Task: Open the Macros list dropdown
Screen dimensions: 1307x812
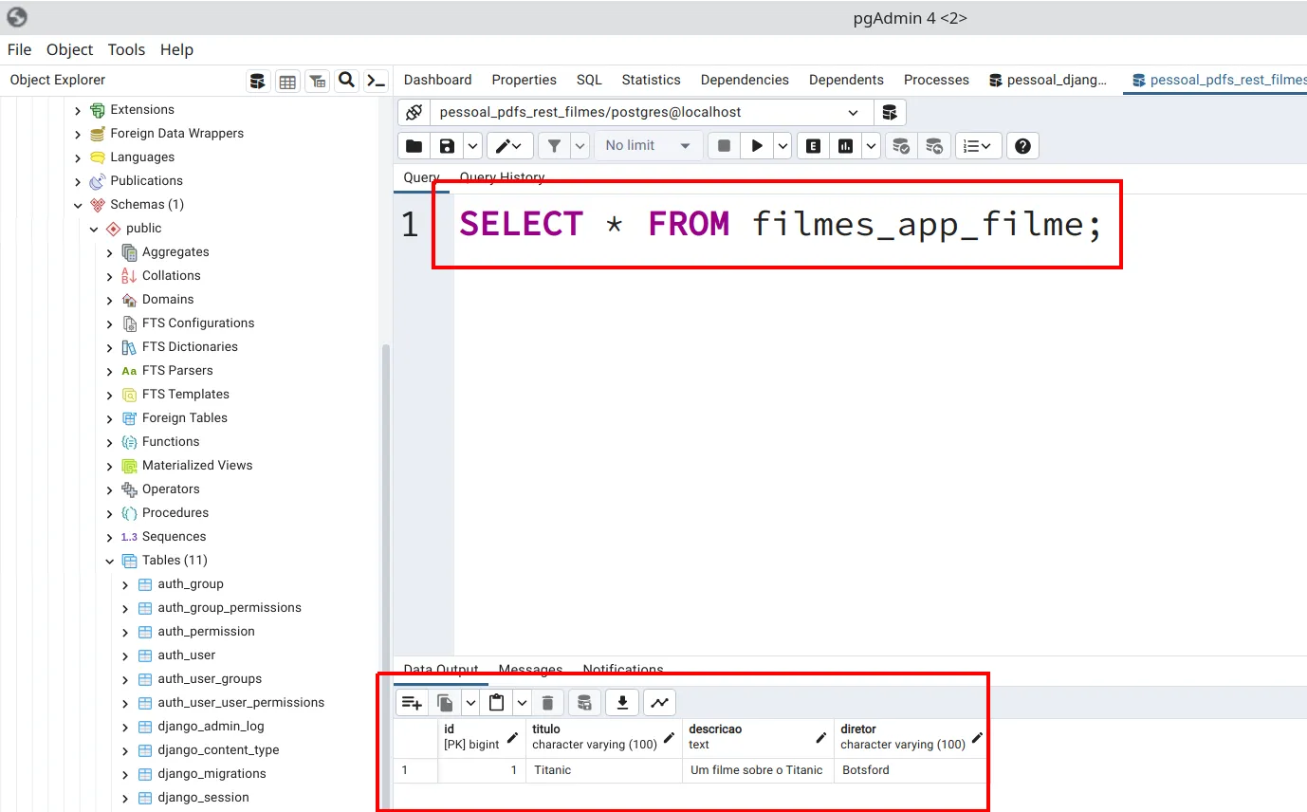Action: tap(978, 146)
